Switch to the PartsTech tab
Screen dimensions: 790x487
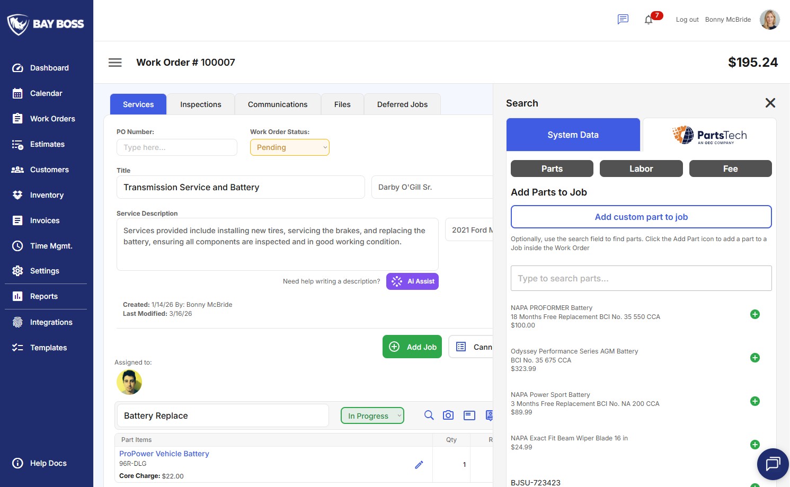point(709,135)
